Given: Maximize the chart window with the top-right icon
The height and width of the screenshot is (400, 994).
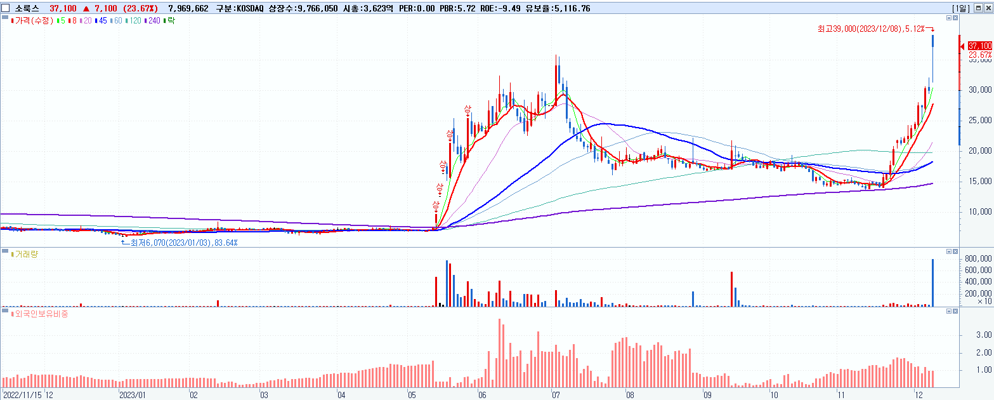Looking at the screenshot, I should 979,8.
